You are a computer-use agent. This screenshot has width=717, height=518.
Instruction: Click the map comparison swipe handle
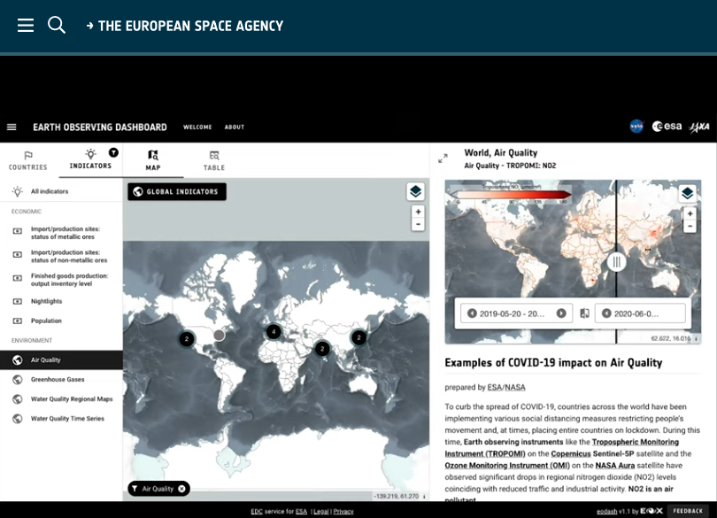(x=617, y=261)
